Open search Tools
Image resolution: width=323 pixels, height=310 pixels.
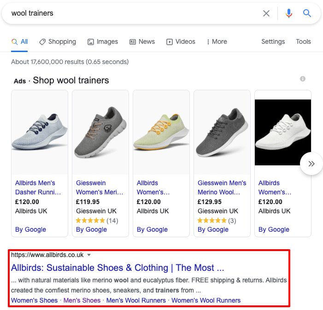pos(303,41)
